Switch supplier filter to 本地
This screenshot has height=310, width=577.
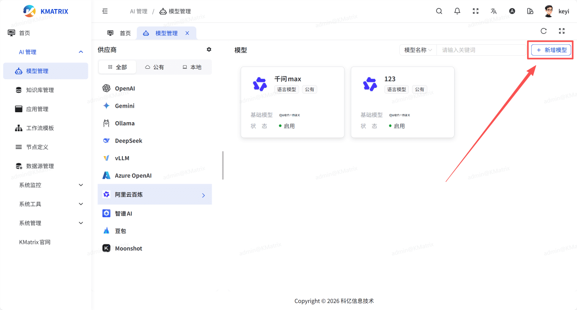(x=192, y=67)
